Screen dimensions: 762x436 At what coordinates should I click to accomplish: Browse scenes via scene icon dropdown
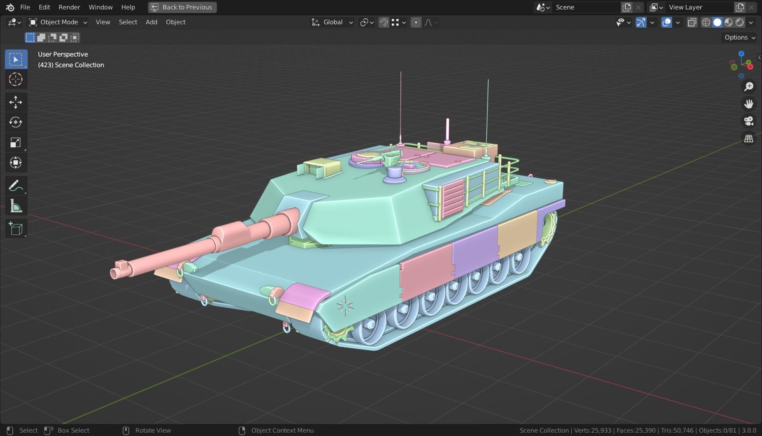tap(543, 7)
